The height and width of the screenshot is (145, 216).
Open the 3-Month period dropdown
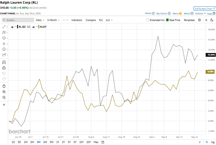point(53,20)
